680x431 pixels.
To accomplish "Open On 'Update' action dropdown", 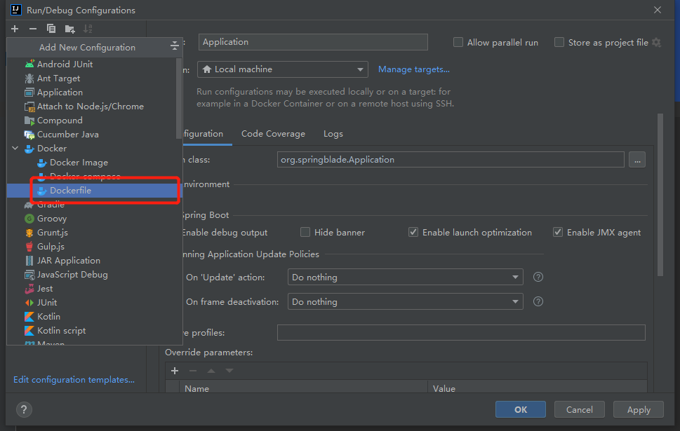I will pyautogui.click(x=406, y=278).
